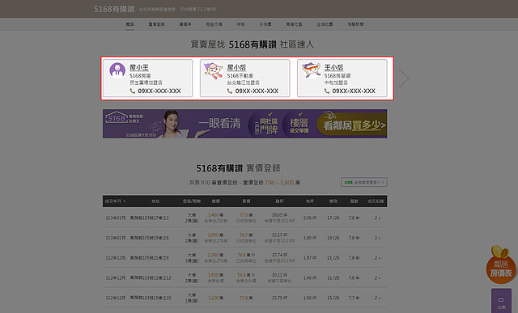This screenshot has width=518, height=313.
Task: Click the phone icon on 屋小王's card
Action: click(133, 91)
